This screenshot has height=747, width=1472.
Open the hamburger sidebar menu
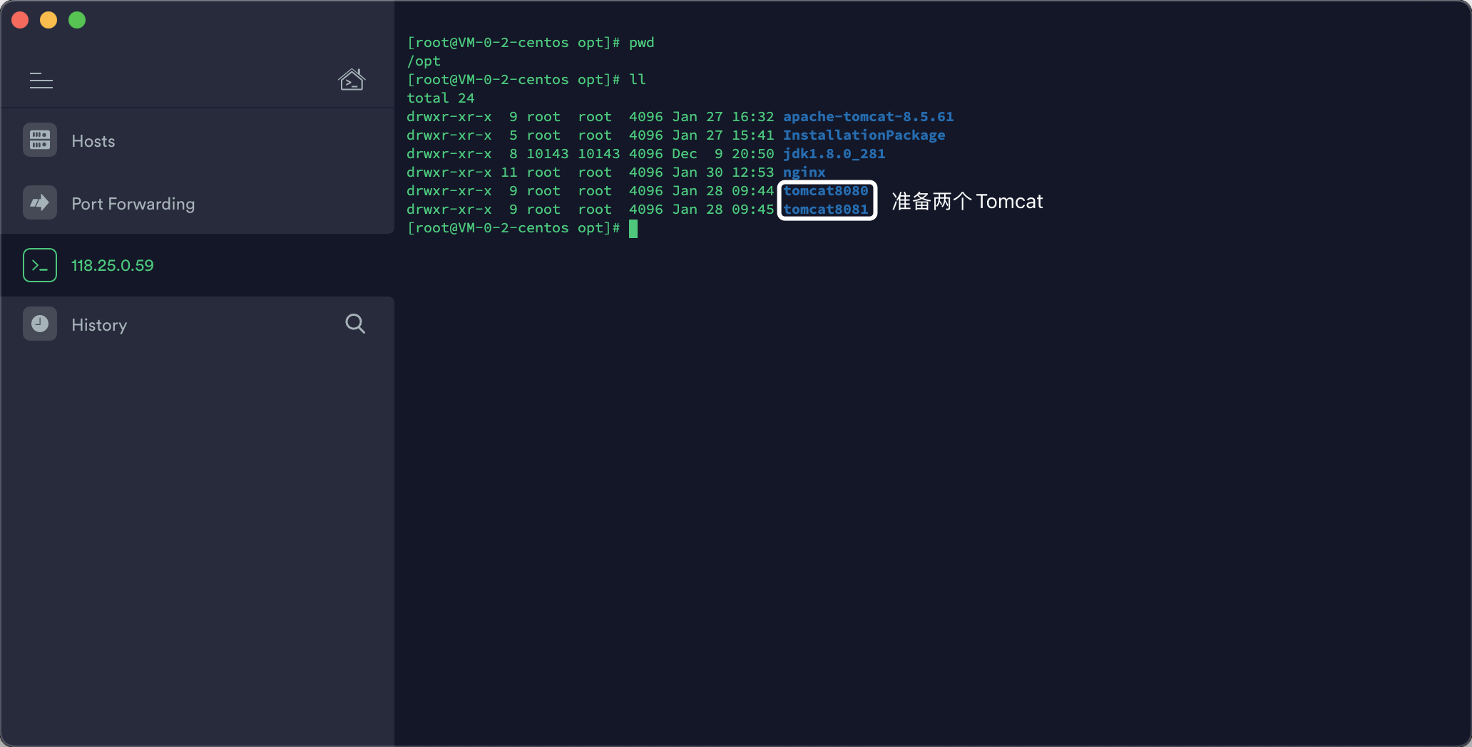pos(41,81)
